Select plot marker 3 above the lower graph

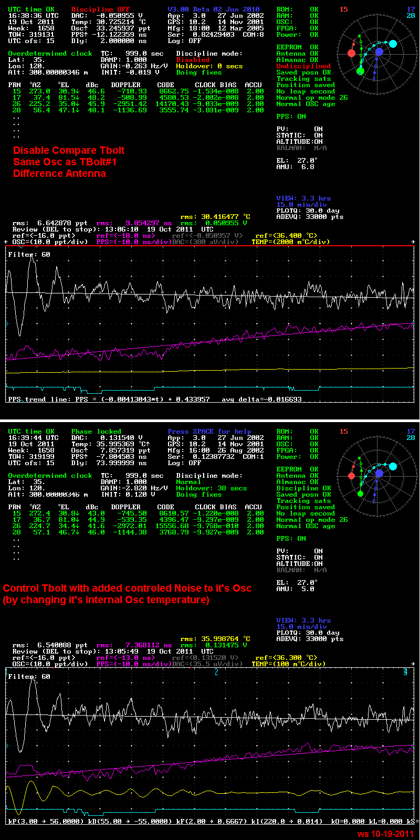405,672
